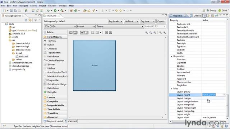This screenshot has width=230, height=129.
Task: Select the Typeface property row
Action: coord(197,47)
